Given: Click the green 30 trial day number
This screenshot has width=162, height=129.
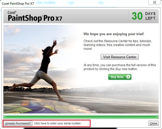Looking at the screenshot, I should point(137,16).
